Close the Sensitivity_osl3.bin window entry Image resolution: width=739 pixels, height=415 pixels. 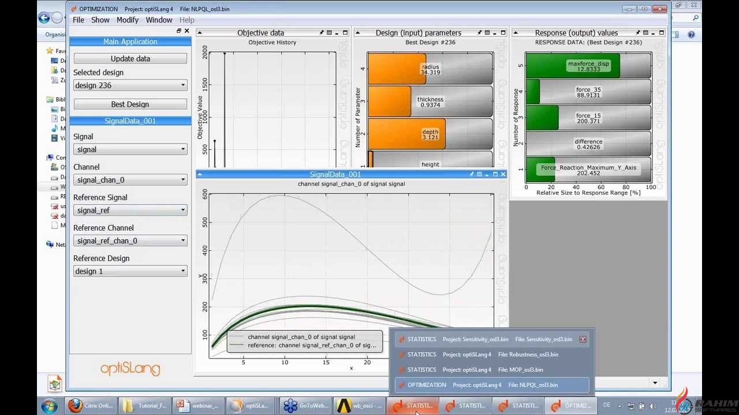click(x=583, y=339)
